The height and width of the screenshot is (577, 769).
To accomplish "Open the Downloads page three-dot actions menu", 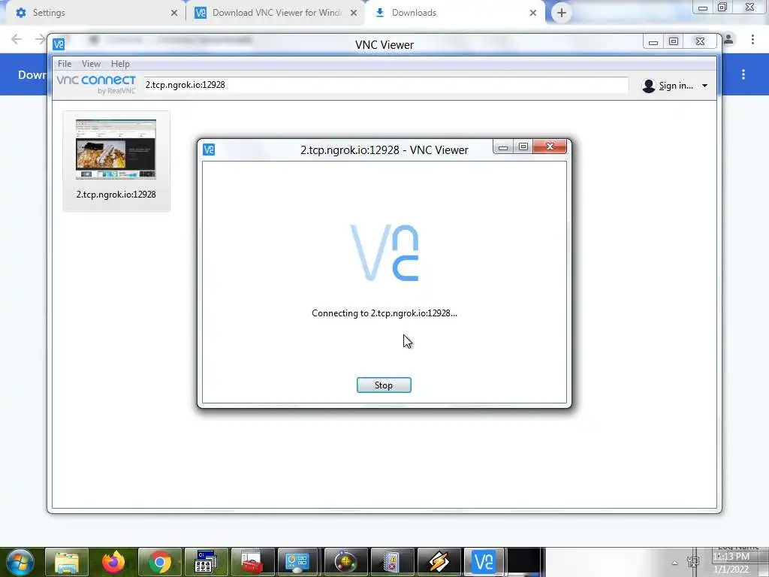I will coord(743,74).
